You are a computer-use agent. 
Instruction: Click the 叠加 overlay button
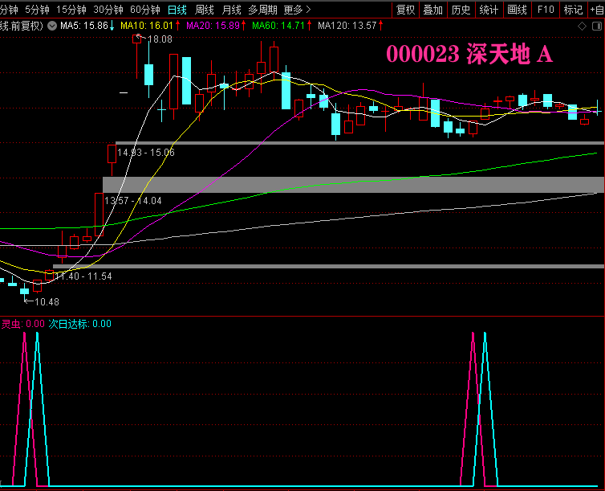pyautogui.click(x=433, y=10)
